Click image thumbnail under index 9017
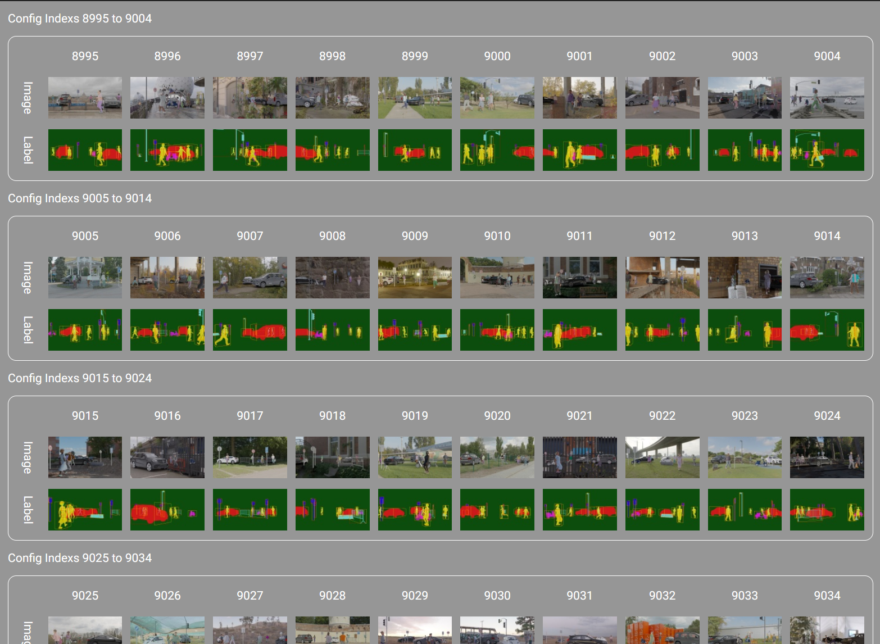 coord(250,457)
